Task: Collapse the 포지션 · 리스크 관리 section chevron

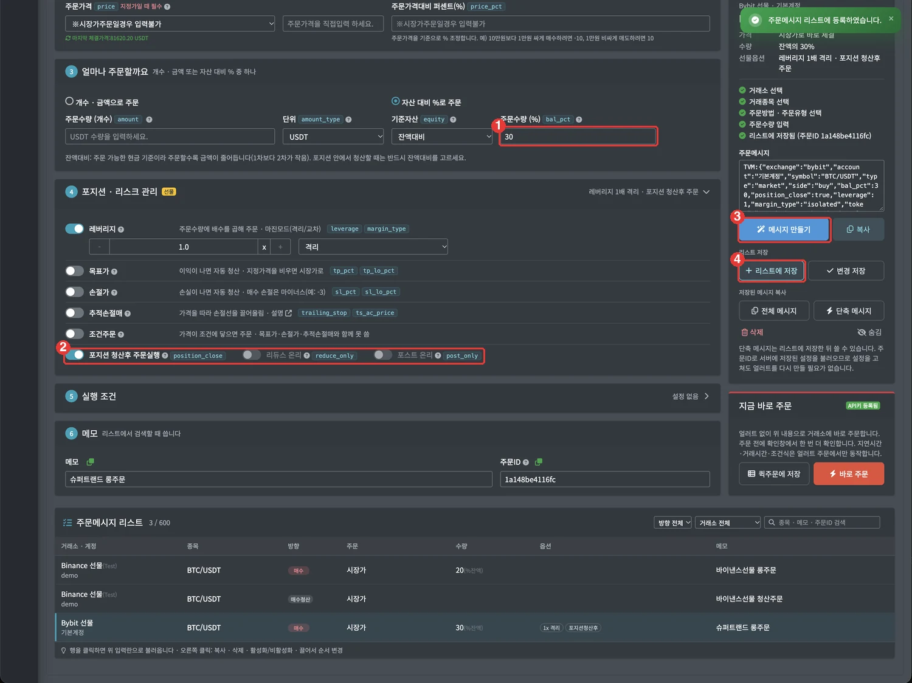Action: click(x=706, y=192)
